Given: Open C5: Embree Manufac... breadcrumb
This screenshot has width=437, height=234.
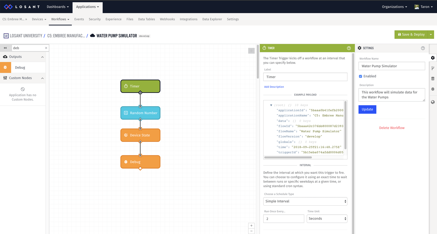Looking at the screenshot, I should (66, 36).
